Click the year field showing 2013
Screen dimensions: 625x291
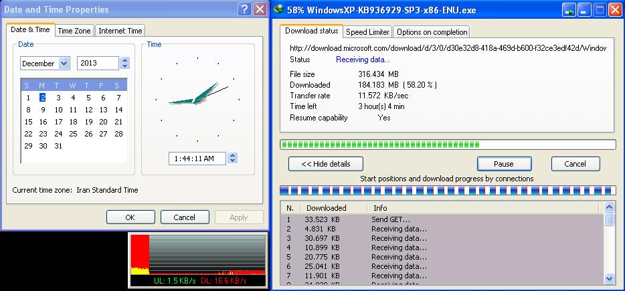coord(98,63)
